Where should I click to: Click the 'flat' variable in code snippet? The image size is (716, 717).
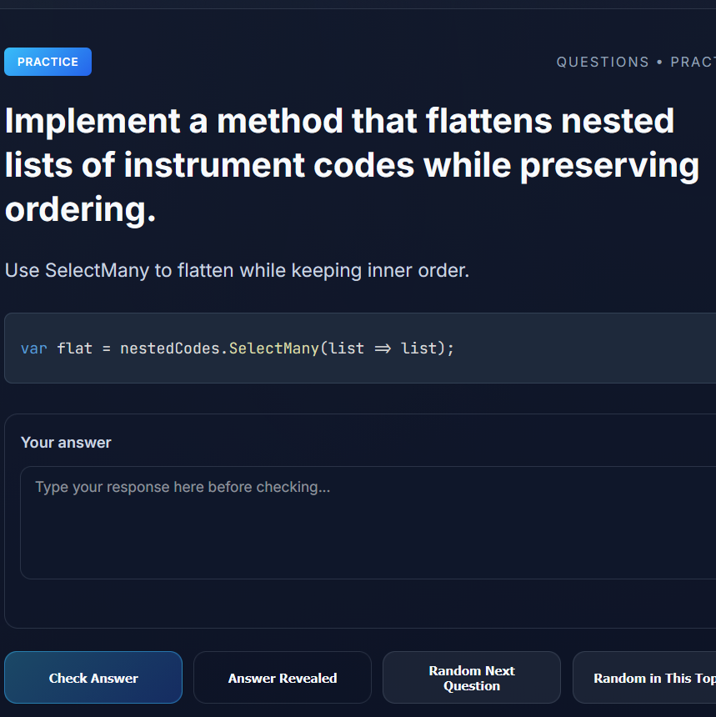75,348
